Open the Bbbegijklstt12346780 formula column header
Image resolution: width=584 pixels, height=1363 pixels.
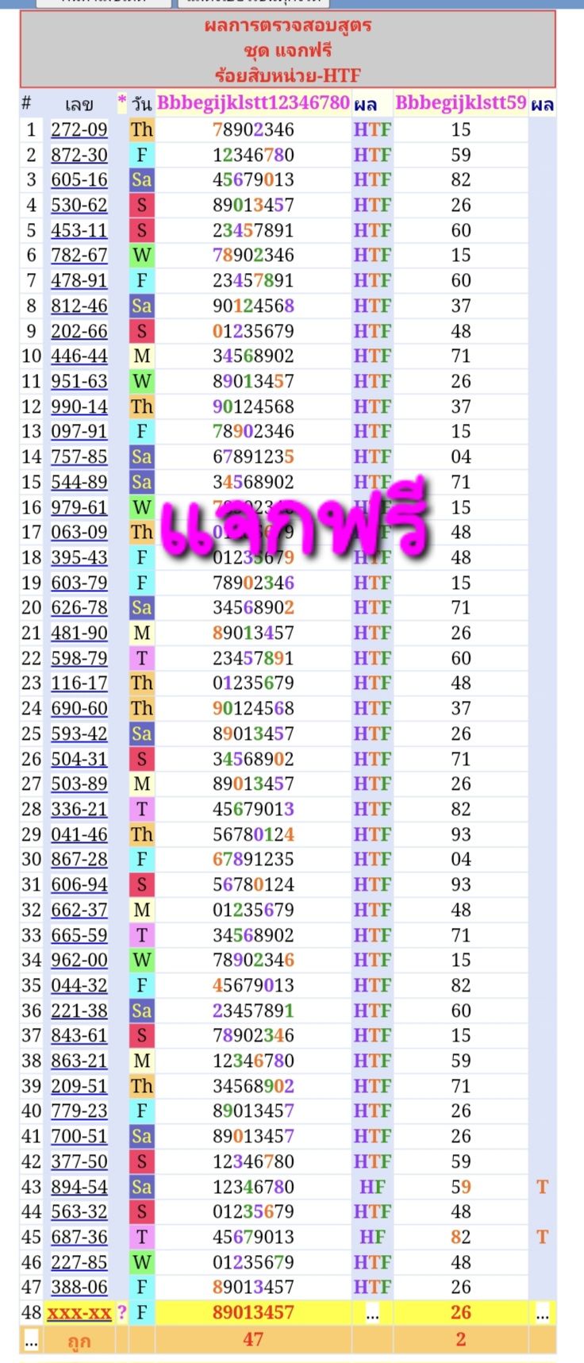click(x=253, y=103)
